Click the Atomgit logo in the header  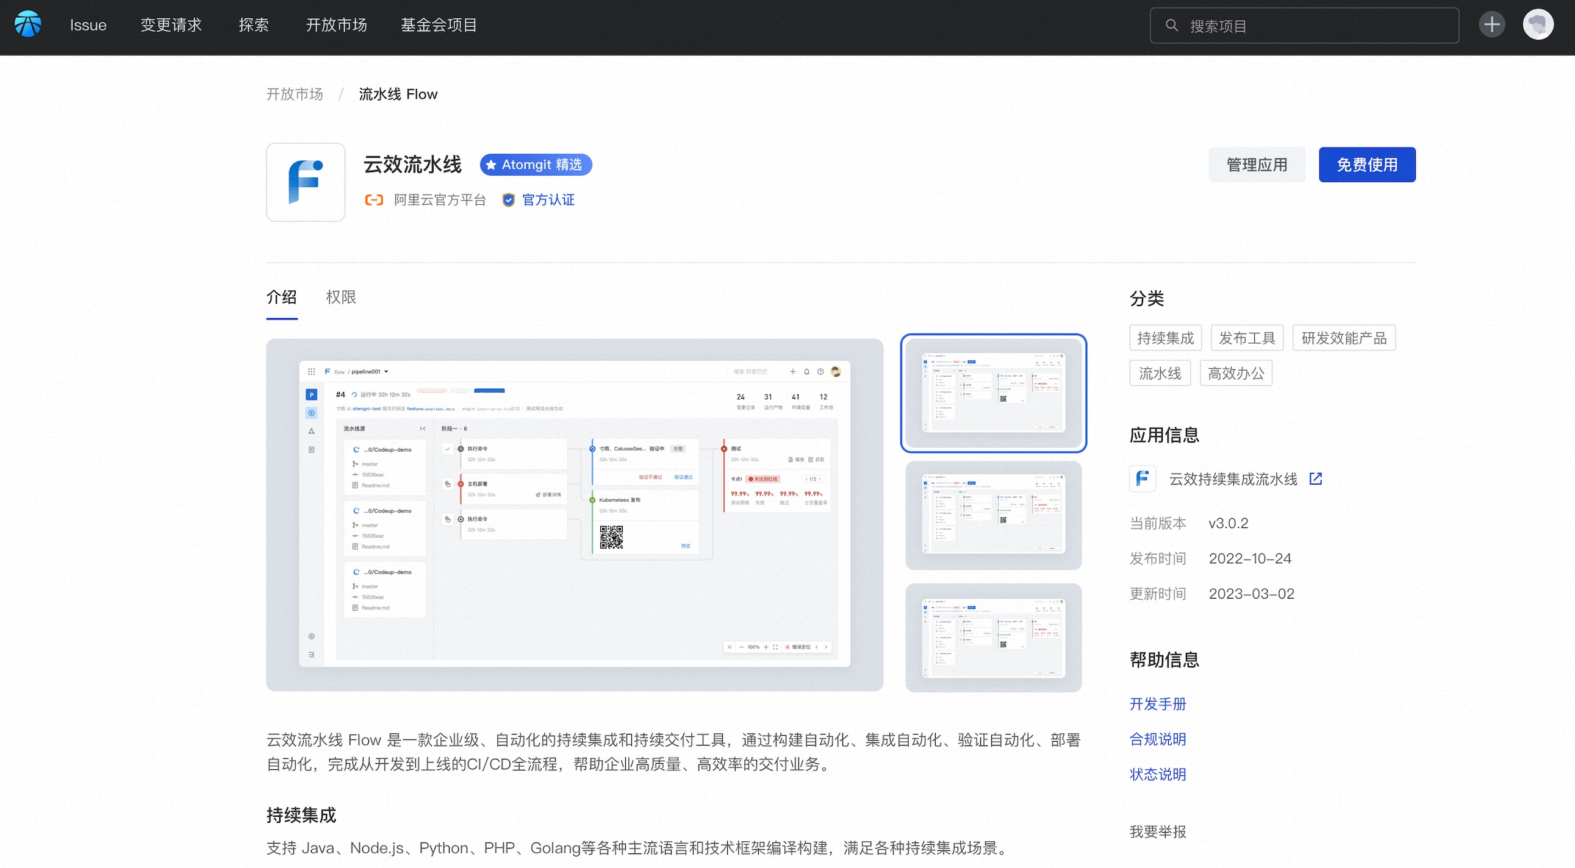pos(28,24)
